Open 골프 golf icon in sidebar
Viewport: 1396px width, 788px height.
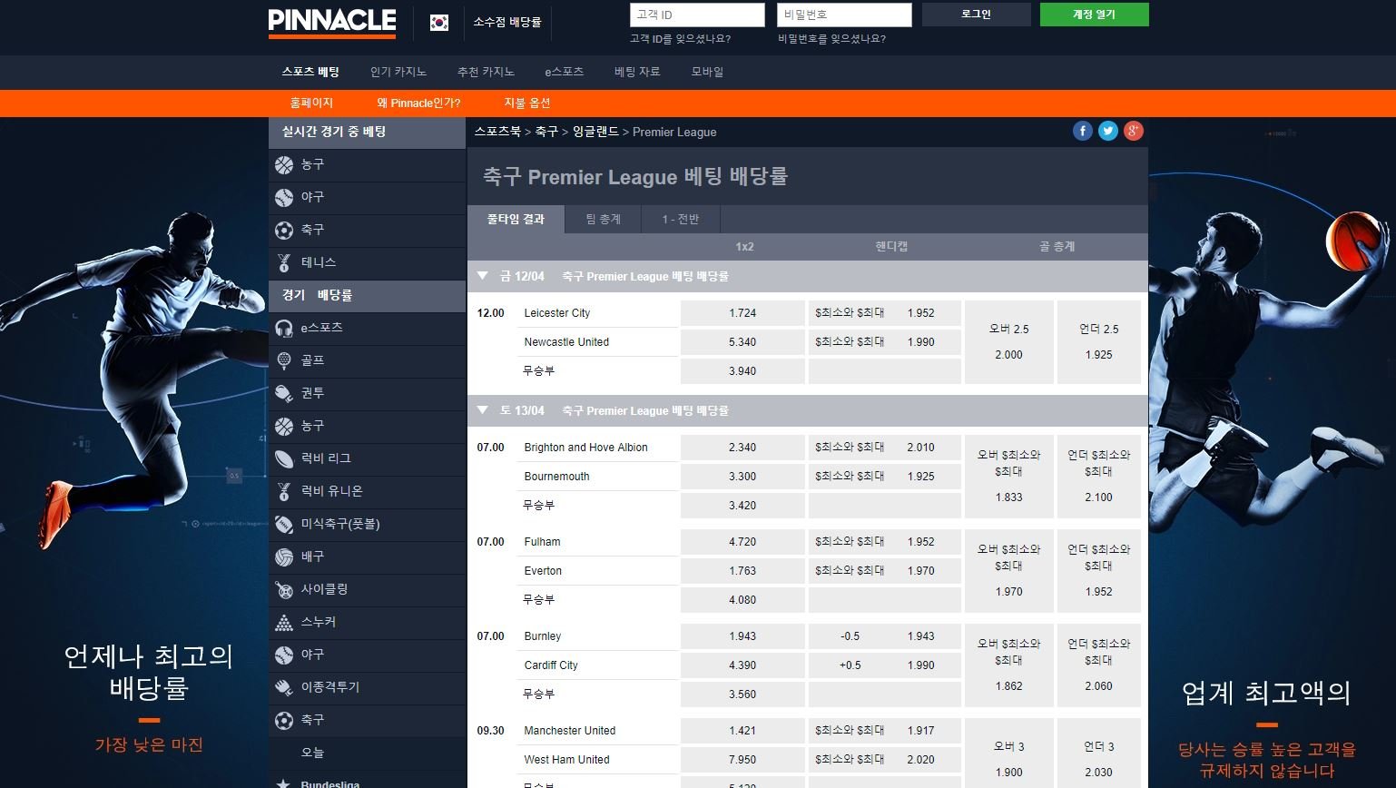tap(284, 360)
